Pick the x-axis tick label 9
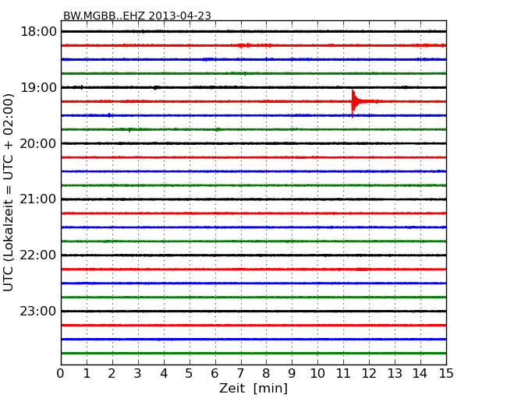The width and height of the screenshot is (507, 405). [x=292, y=374]
